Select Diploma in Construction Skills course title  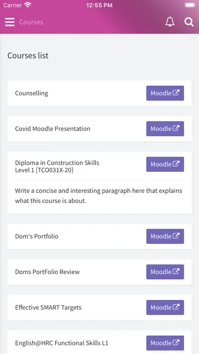pyautogui.click(x=57, y=166)
